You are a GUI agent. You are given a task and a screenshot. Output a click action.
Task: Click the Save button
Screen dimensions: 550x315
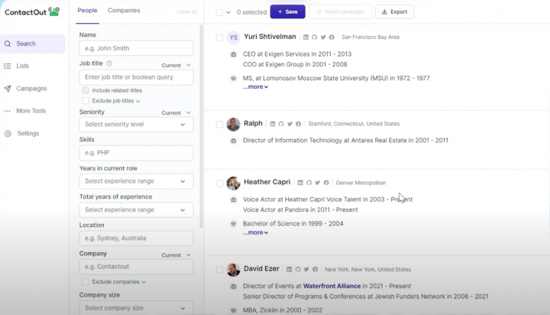(x=287, y=11)
